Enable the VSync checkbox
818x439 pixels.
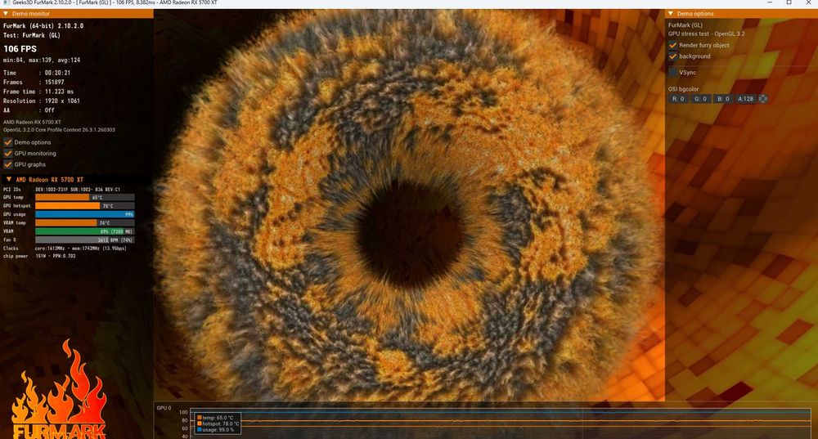[672, 73]
